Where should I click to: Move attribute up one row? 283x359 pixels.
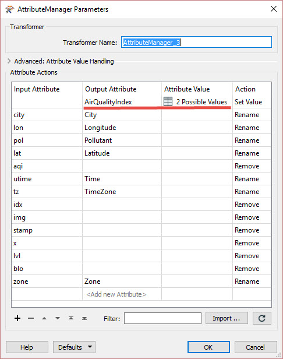point(44,318)
